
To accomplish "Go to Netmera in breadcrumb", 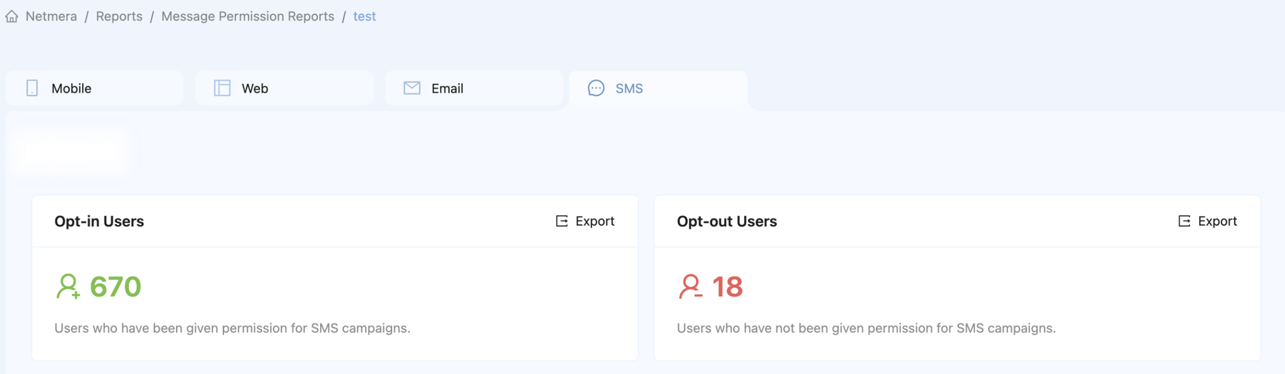I will [51, 16].
